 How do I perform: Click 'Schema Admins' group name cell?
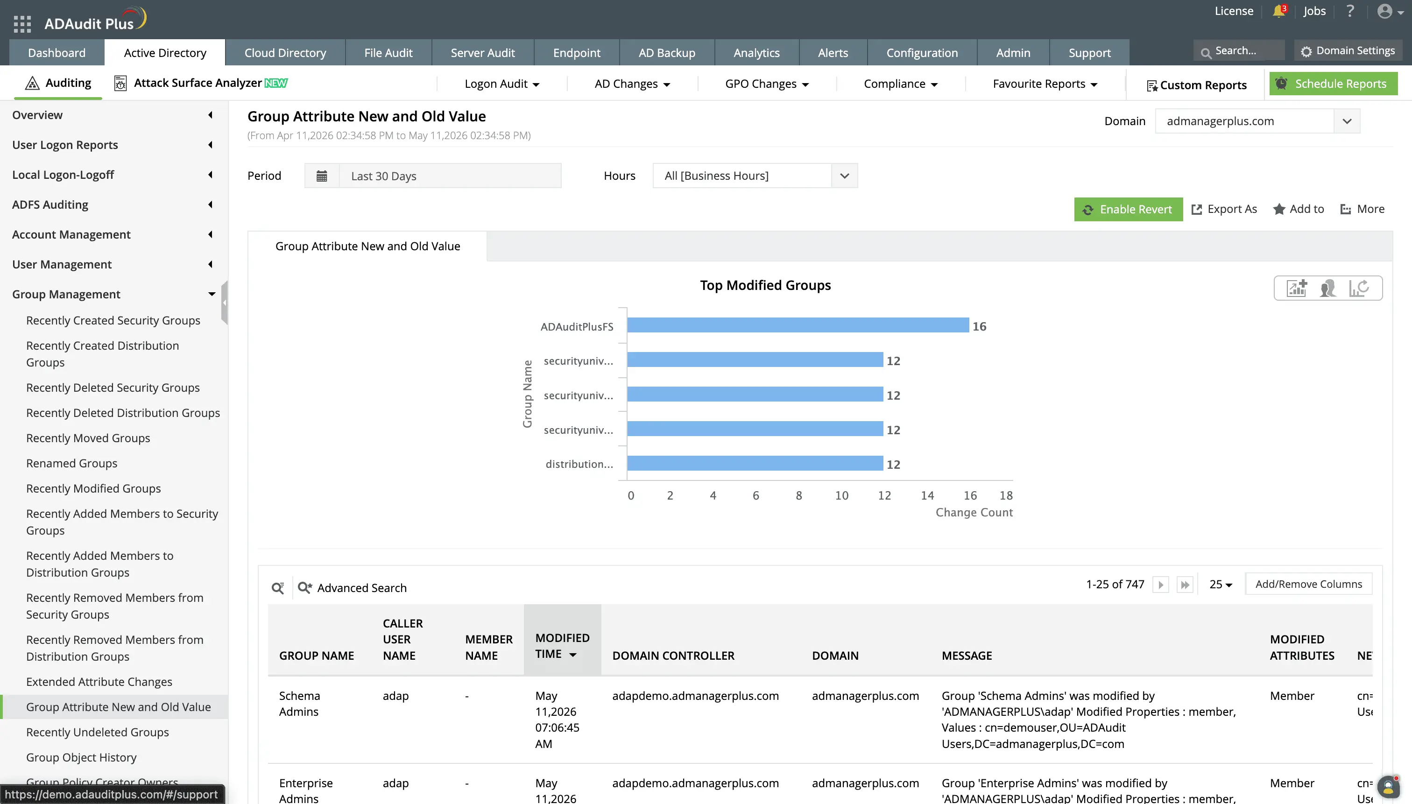(x=299, y=704)
